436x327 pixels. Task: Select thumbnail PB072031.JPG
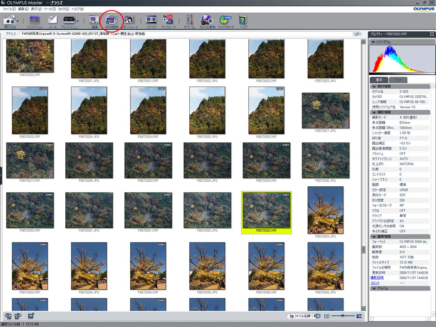coord(89,210)
